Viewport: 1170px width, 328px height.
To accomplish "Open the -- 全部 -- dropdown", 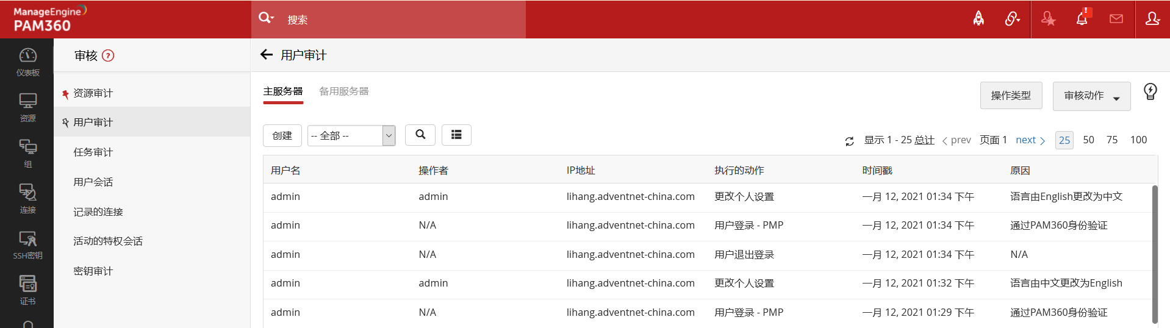I will (x=351, y=135).
